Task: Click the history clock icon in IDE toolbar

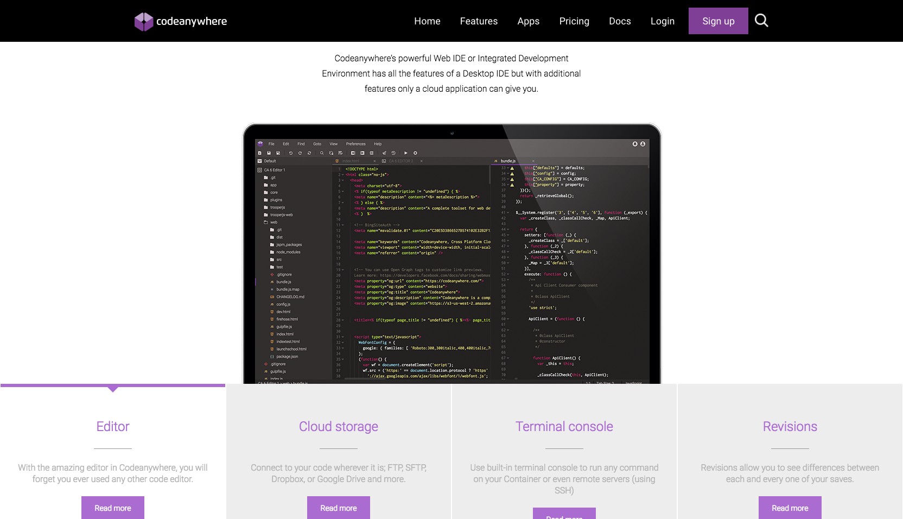Action: coord(393,153)
